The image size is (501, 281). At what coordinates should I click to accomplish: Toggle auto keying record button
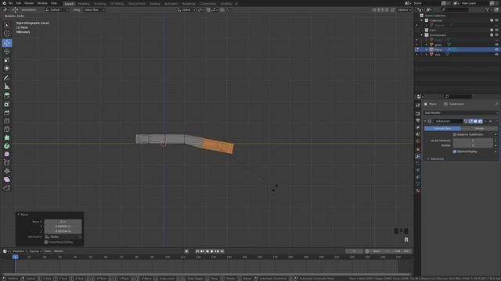(x=186, y=251)
